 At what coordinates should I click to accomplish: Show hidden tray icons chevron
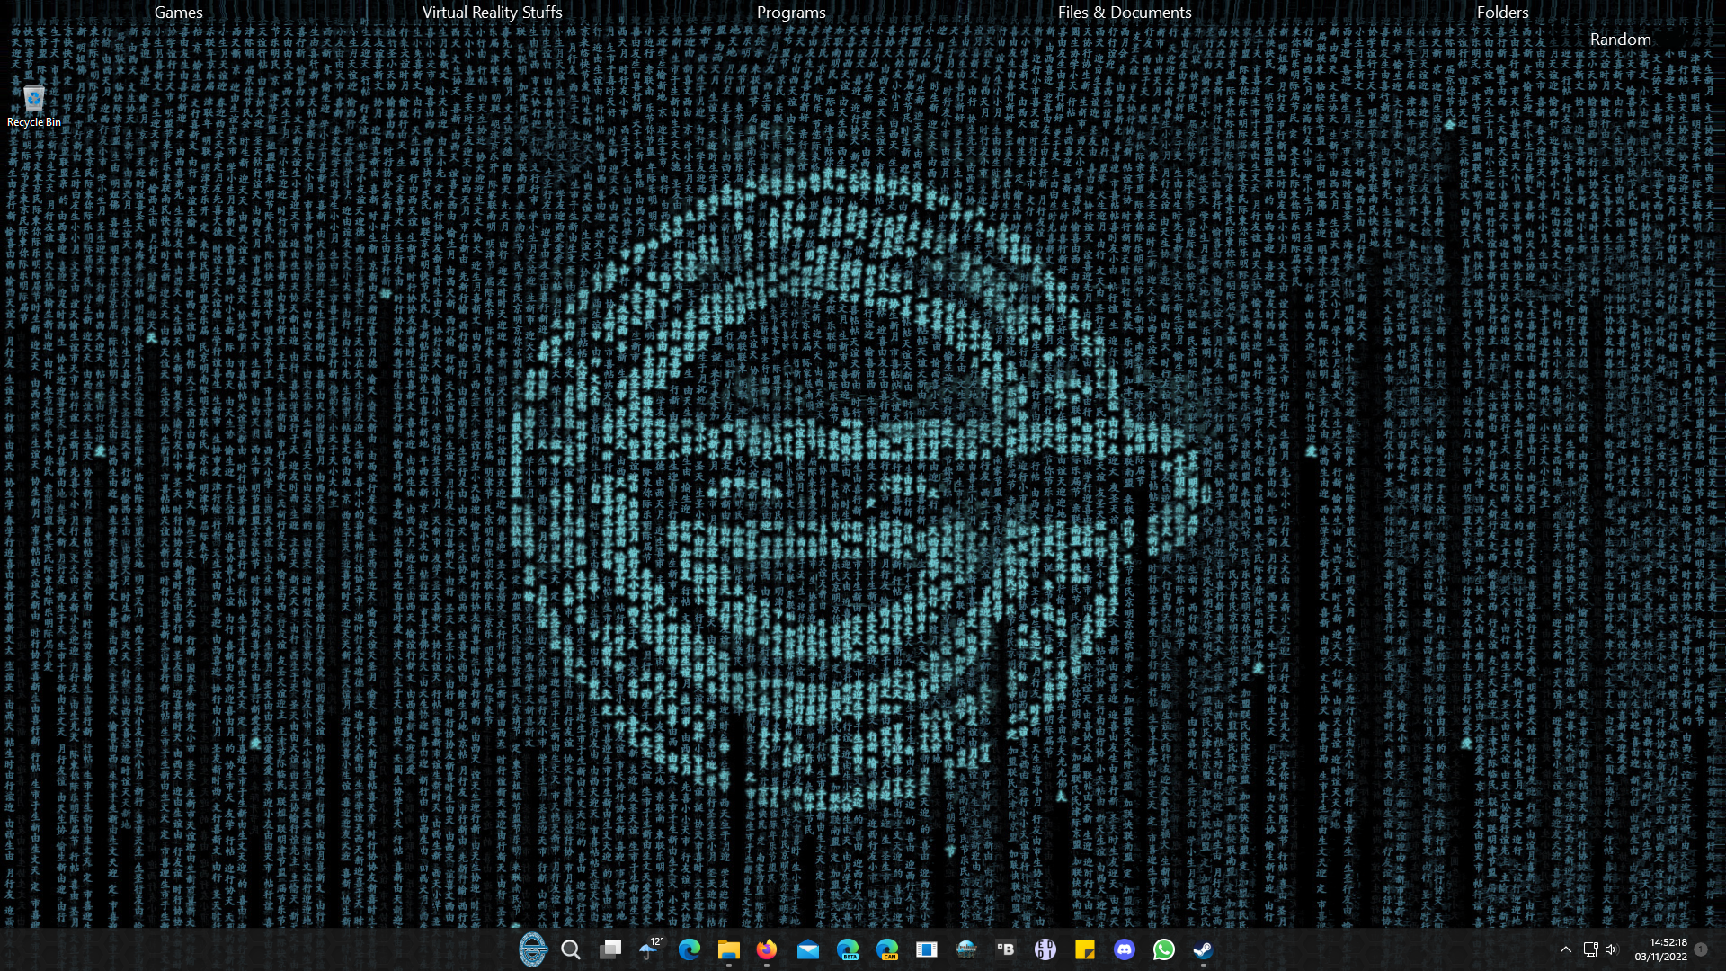(1565, 949)
